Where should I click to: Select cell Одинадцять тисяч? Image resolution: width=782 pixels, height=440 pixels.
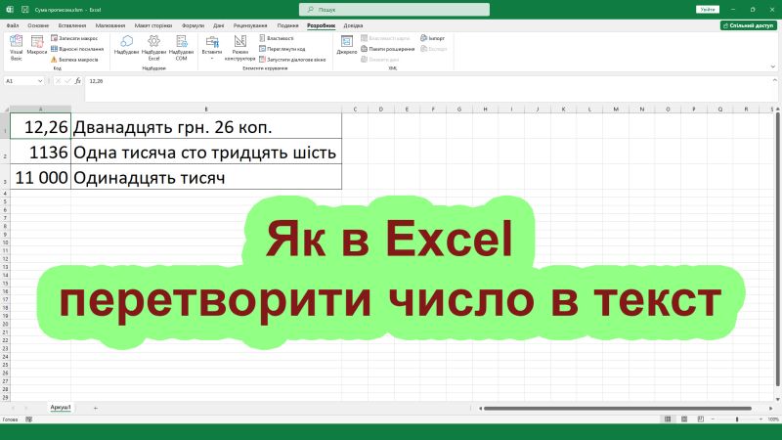[x=206, y=177]
